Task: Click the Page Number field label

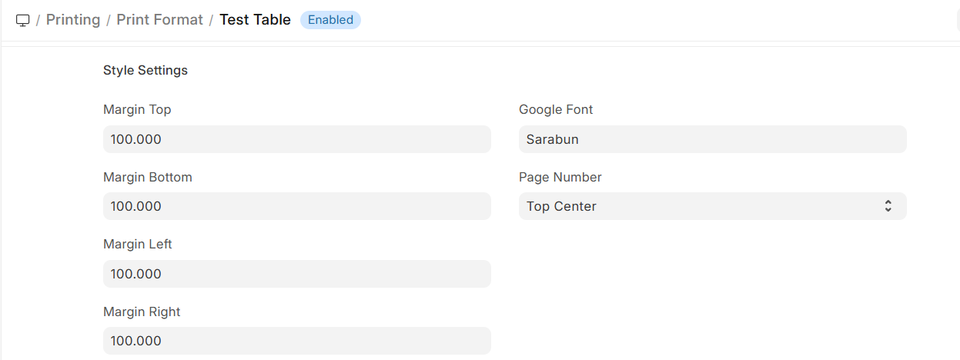Action: tap(560, 177)
